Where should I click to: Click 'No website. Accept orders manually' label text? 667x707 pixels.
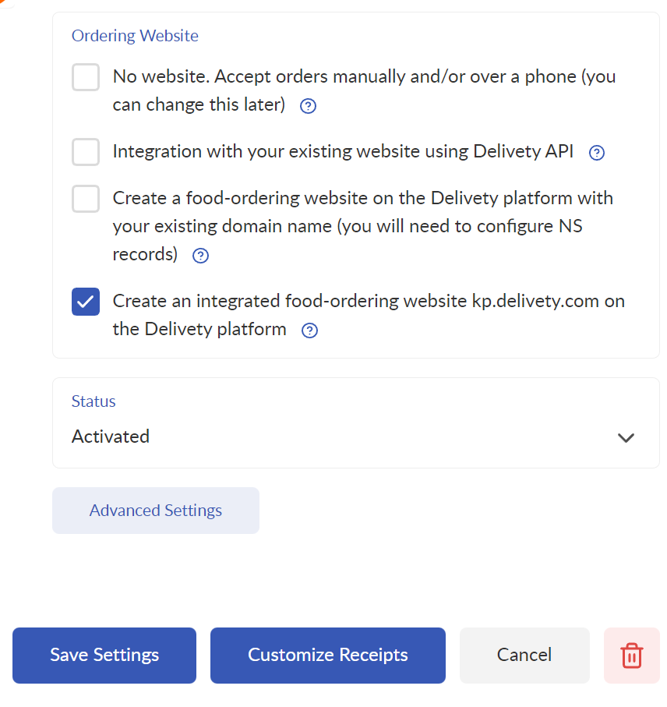[x=364, y=90]
